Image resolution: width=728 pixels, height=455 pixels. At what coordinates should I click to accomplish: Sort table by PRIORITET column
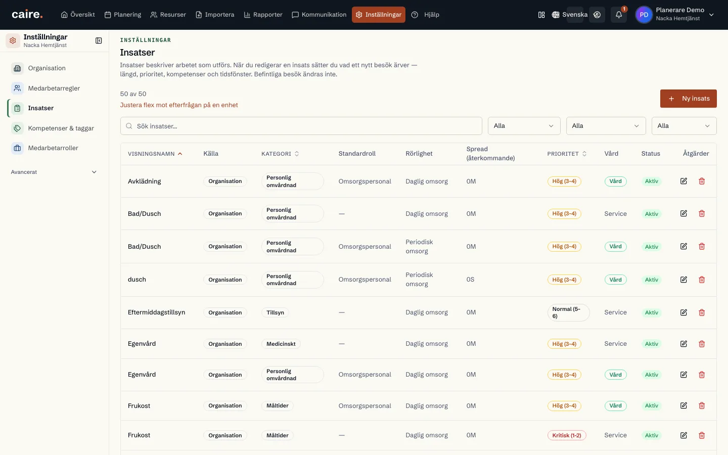567,154
